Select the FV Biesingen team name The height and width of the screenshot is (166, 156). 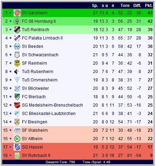[34, 122]
